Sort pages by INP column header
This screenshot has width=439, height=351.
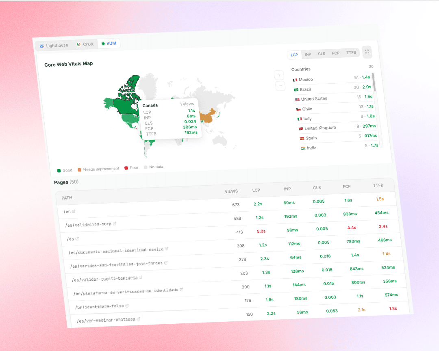pos(287,189)
